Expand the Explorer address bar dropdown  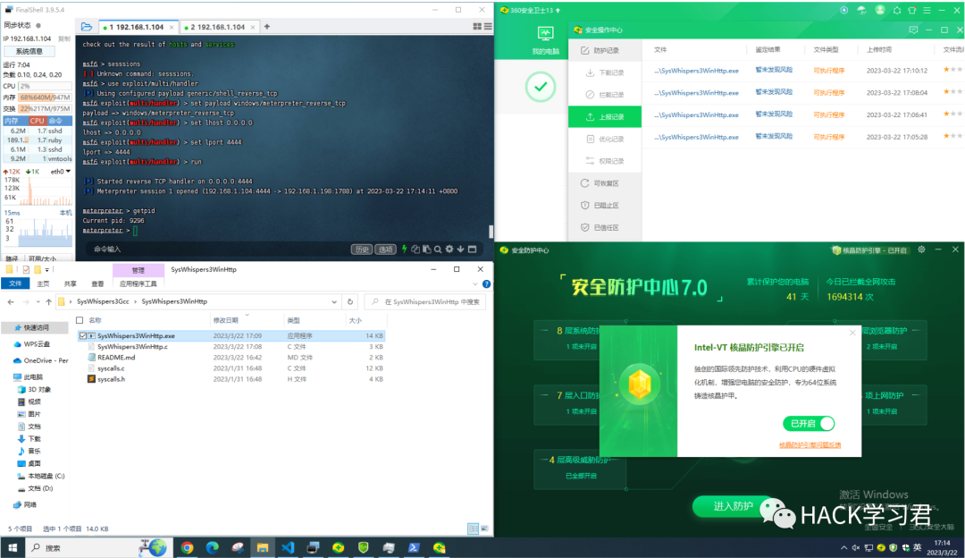333,301
